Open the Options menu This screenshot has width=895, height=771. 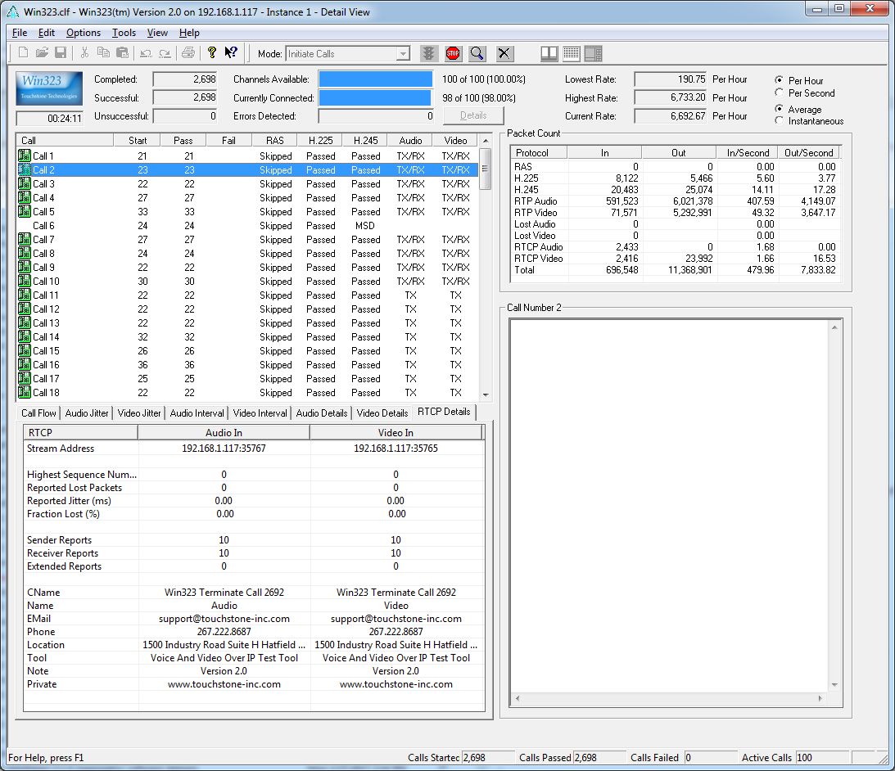tap(84, 33)
